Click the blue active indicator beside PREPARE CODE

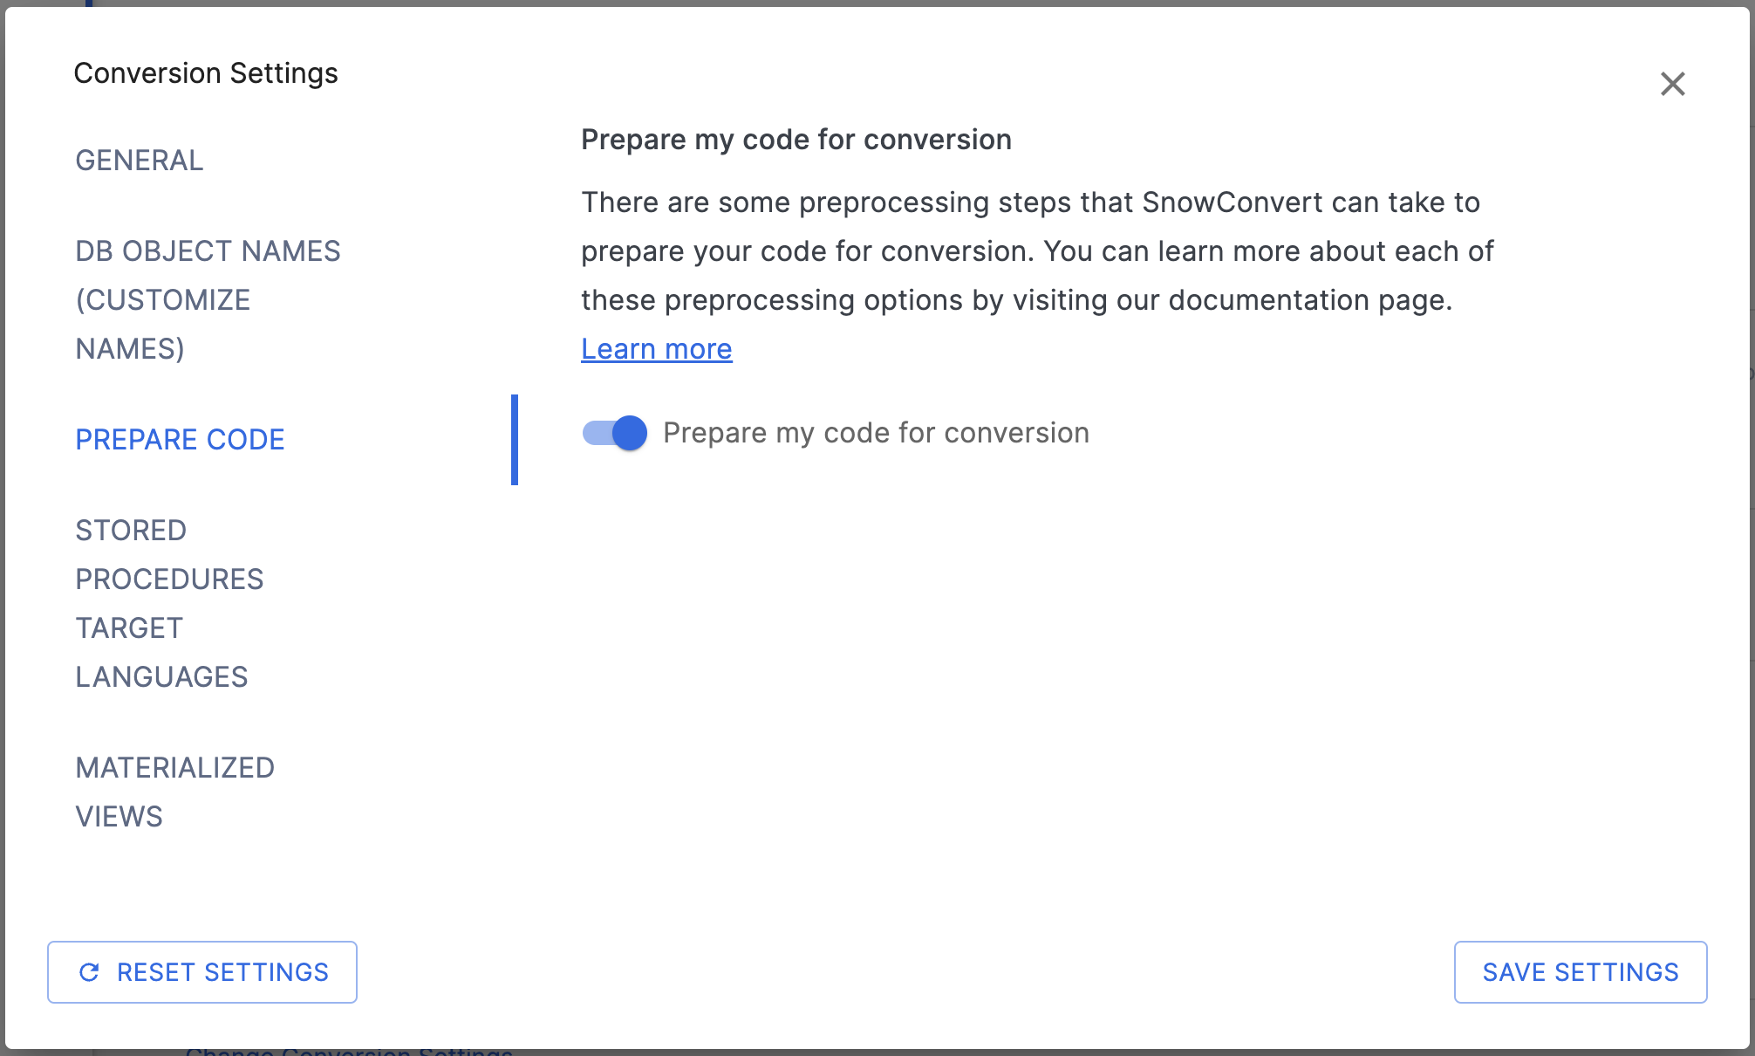[x=516, y=439]
